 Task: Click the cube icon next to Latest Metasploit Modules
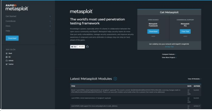pos(115,79)
